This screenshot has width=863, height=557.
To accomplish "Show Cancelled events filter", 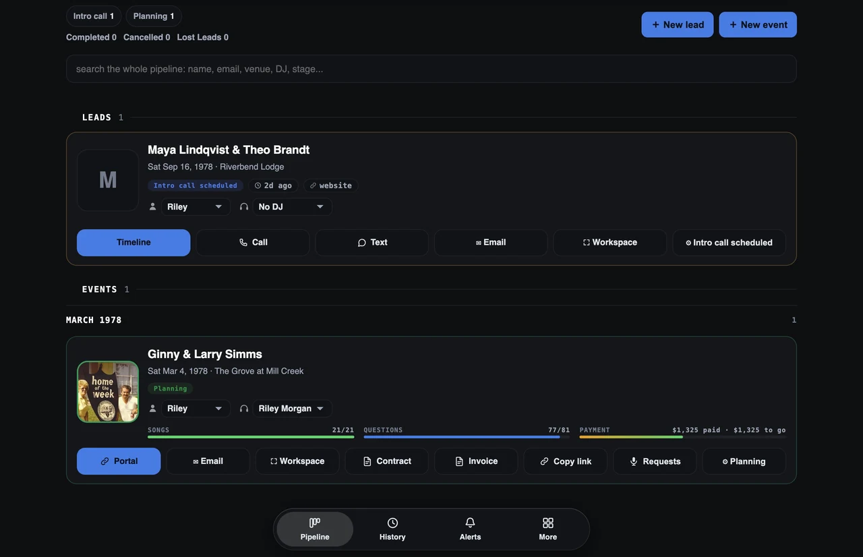I will pyautogui.click(x=146, y=37).
